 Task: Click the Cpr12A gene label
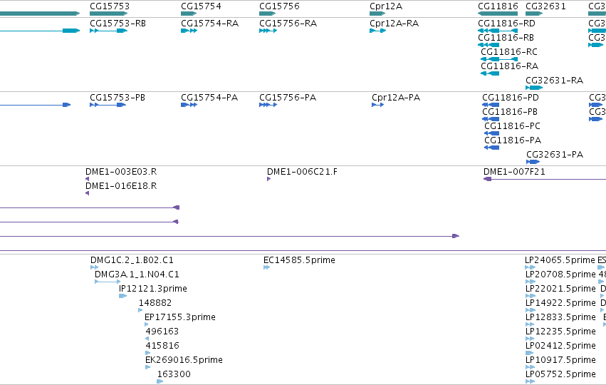click(386, 6)
